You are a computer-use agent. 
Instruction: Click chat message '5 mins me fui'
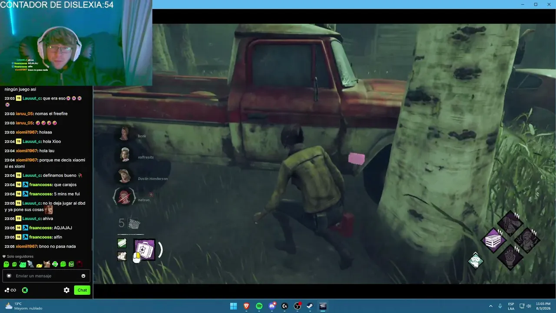tap(67, 194)
